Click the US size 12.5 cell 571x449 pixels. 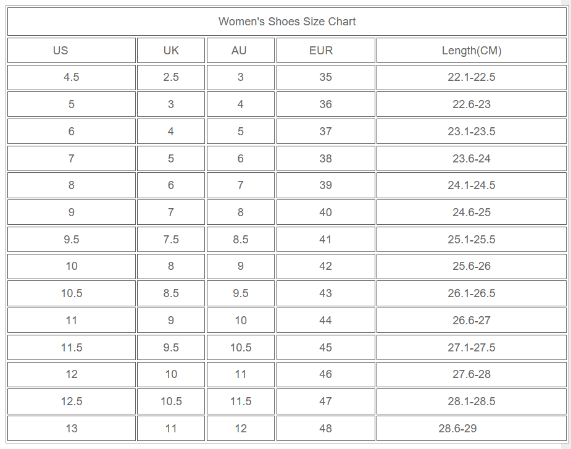[x=72, y=401]
